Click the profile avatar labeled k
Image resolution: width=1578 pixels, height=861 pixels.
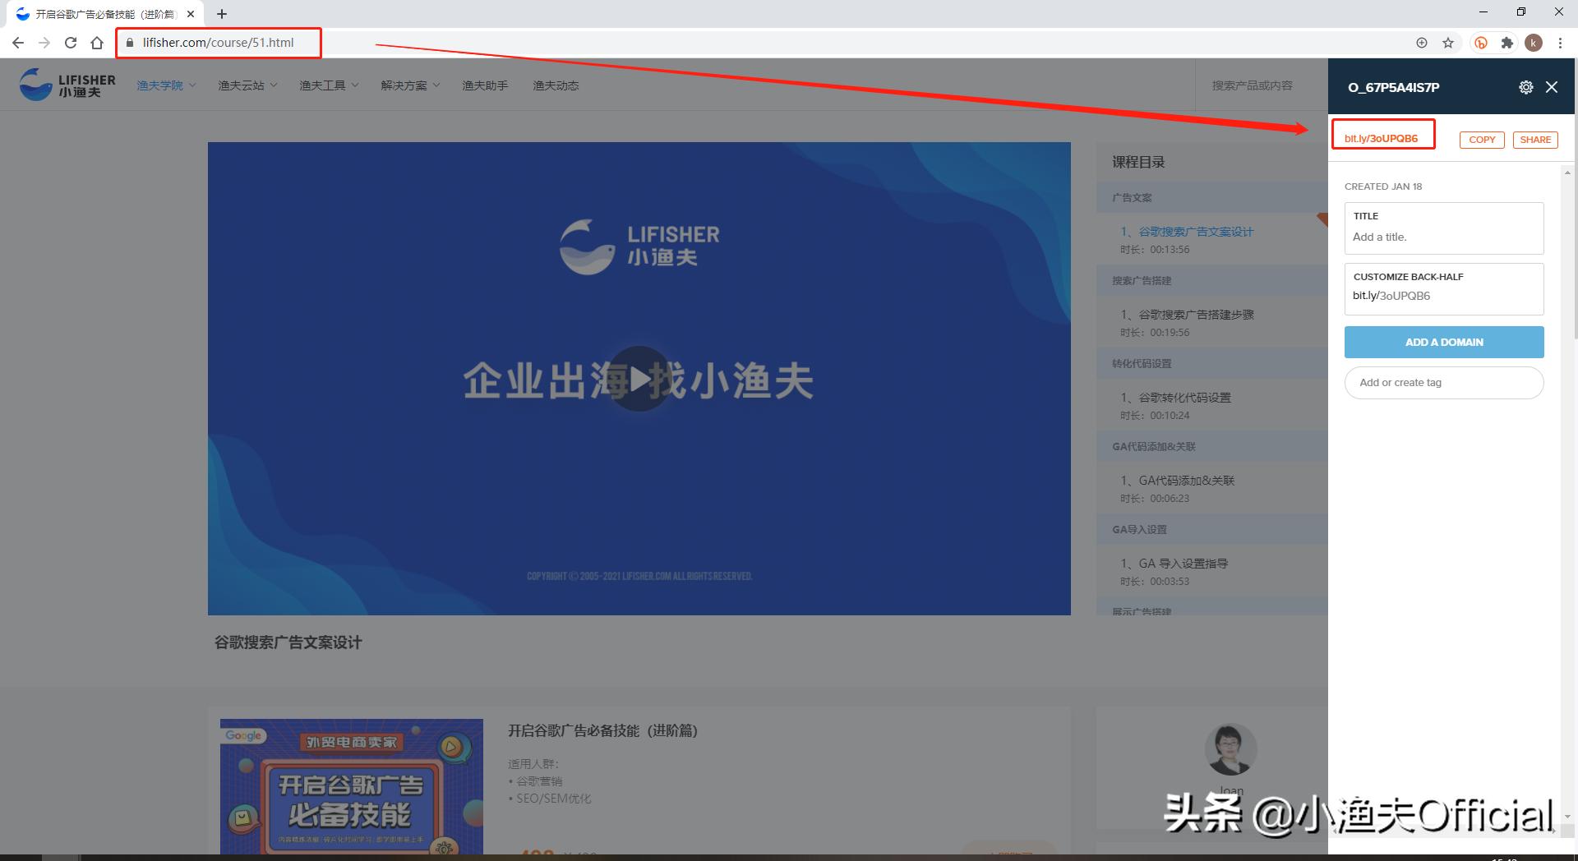coord(1534,43)
